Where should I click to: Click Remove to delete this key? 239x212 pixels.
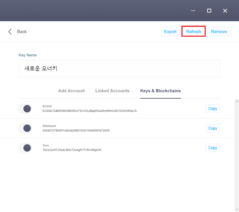219,32
